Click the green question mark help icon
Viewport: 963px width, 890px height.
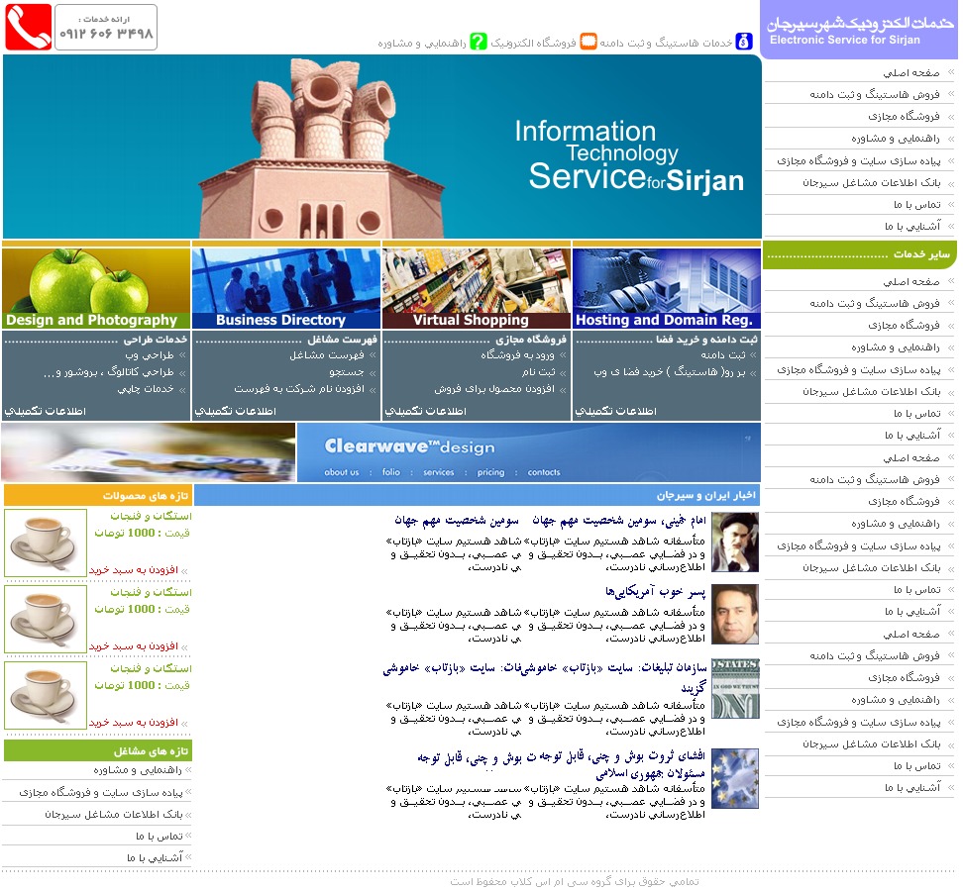click(480, 42)
